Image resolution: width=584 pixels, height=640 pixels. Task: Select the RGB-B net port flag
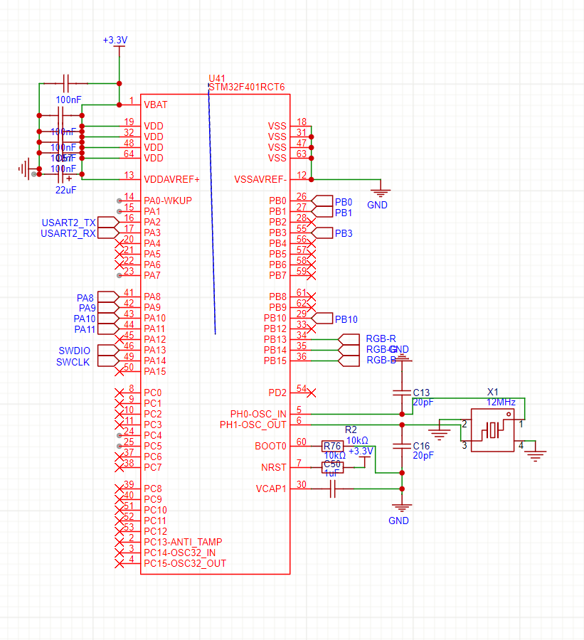pos(349,361)
